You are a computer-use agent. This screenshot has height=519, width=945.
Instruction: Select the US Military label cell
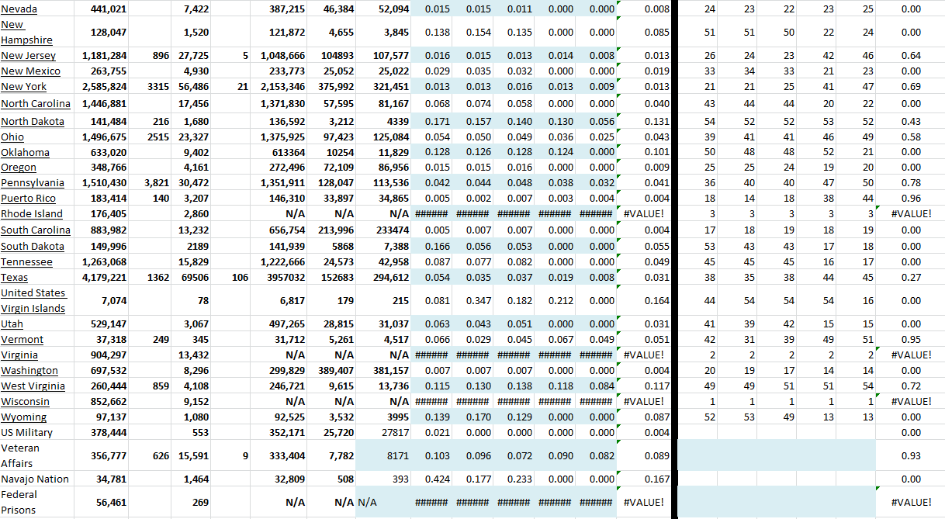(x=27, y=433)
